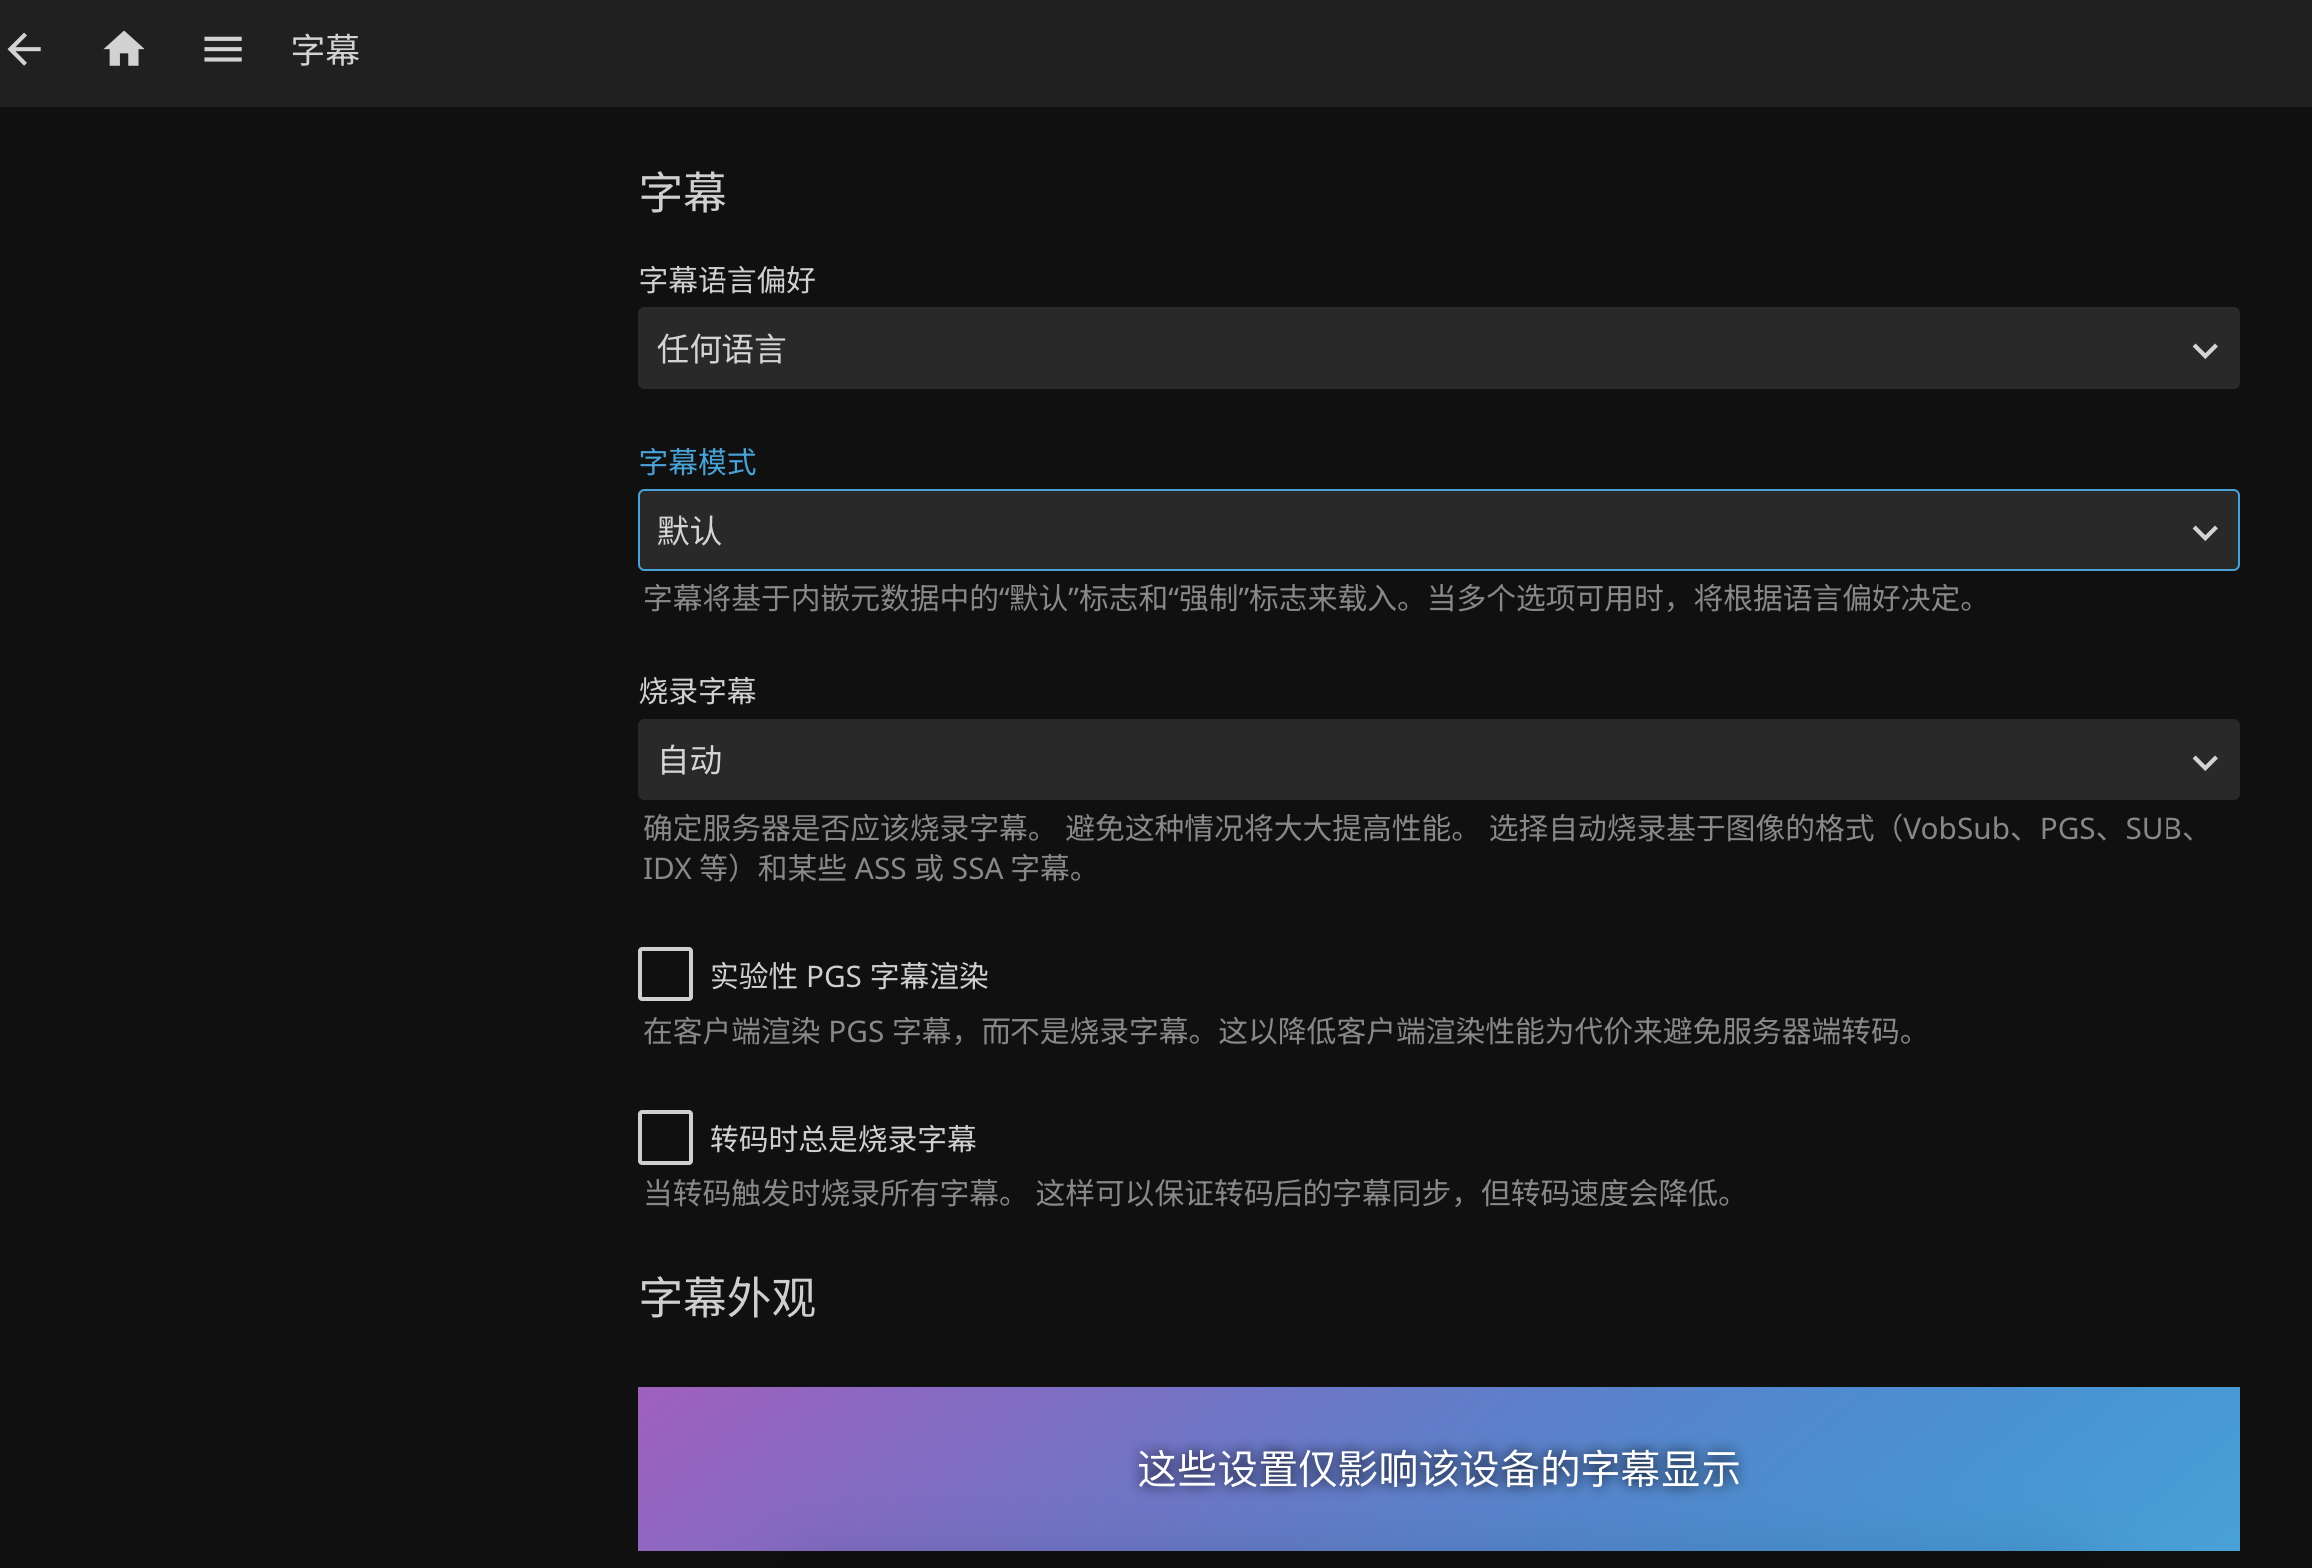Click the 字幕 section heading
Viewport: 2312px width, 1568px height.
click(x=683, y=192)
